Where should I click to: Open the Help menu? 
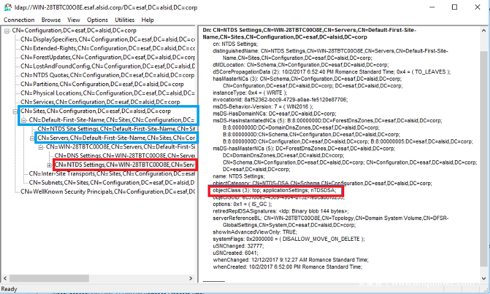(x=148, y=20)
